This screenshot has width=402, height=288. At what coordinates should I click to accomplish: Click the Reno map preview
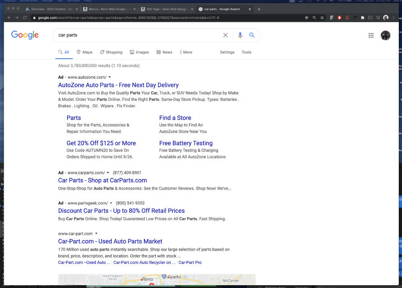tap(157, 280)
